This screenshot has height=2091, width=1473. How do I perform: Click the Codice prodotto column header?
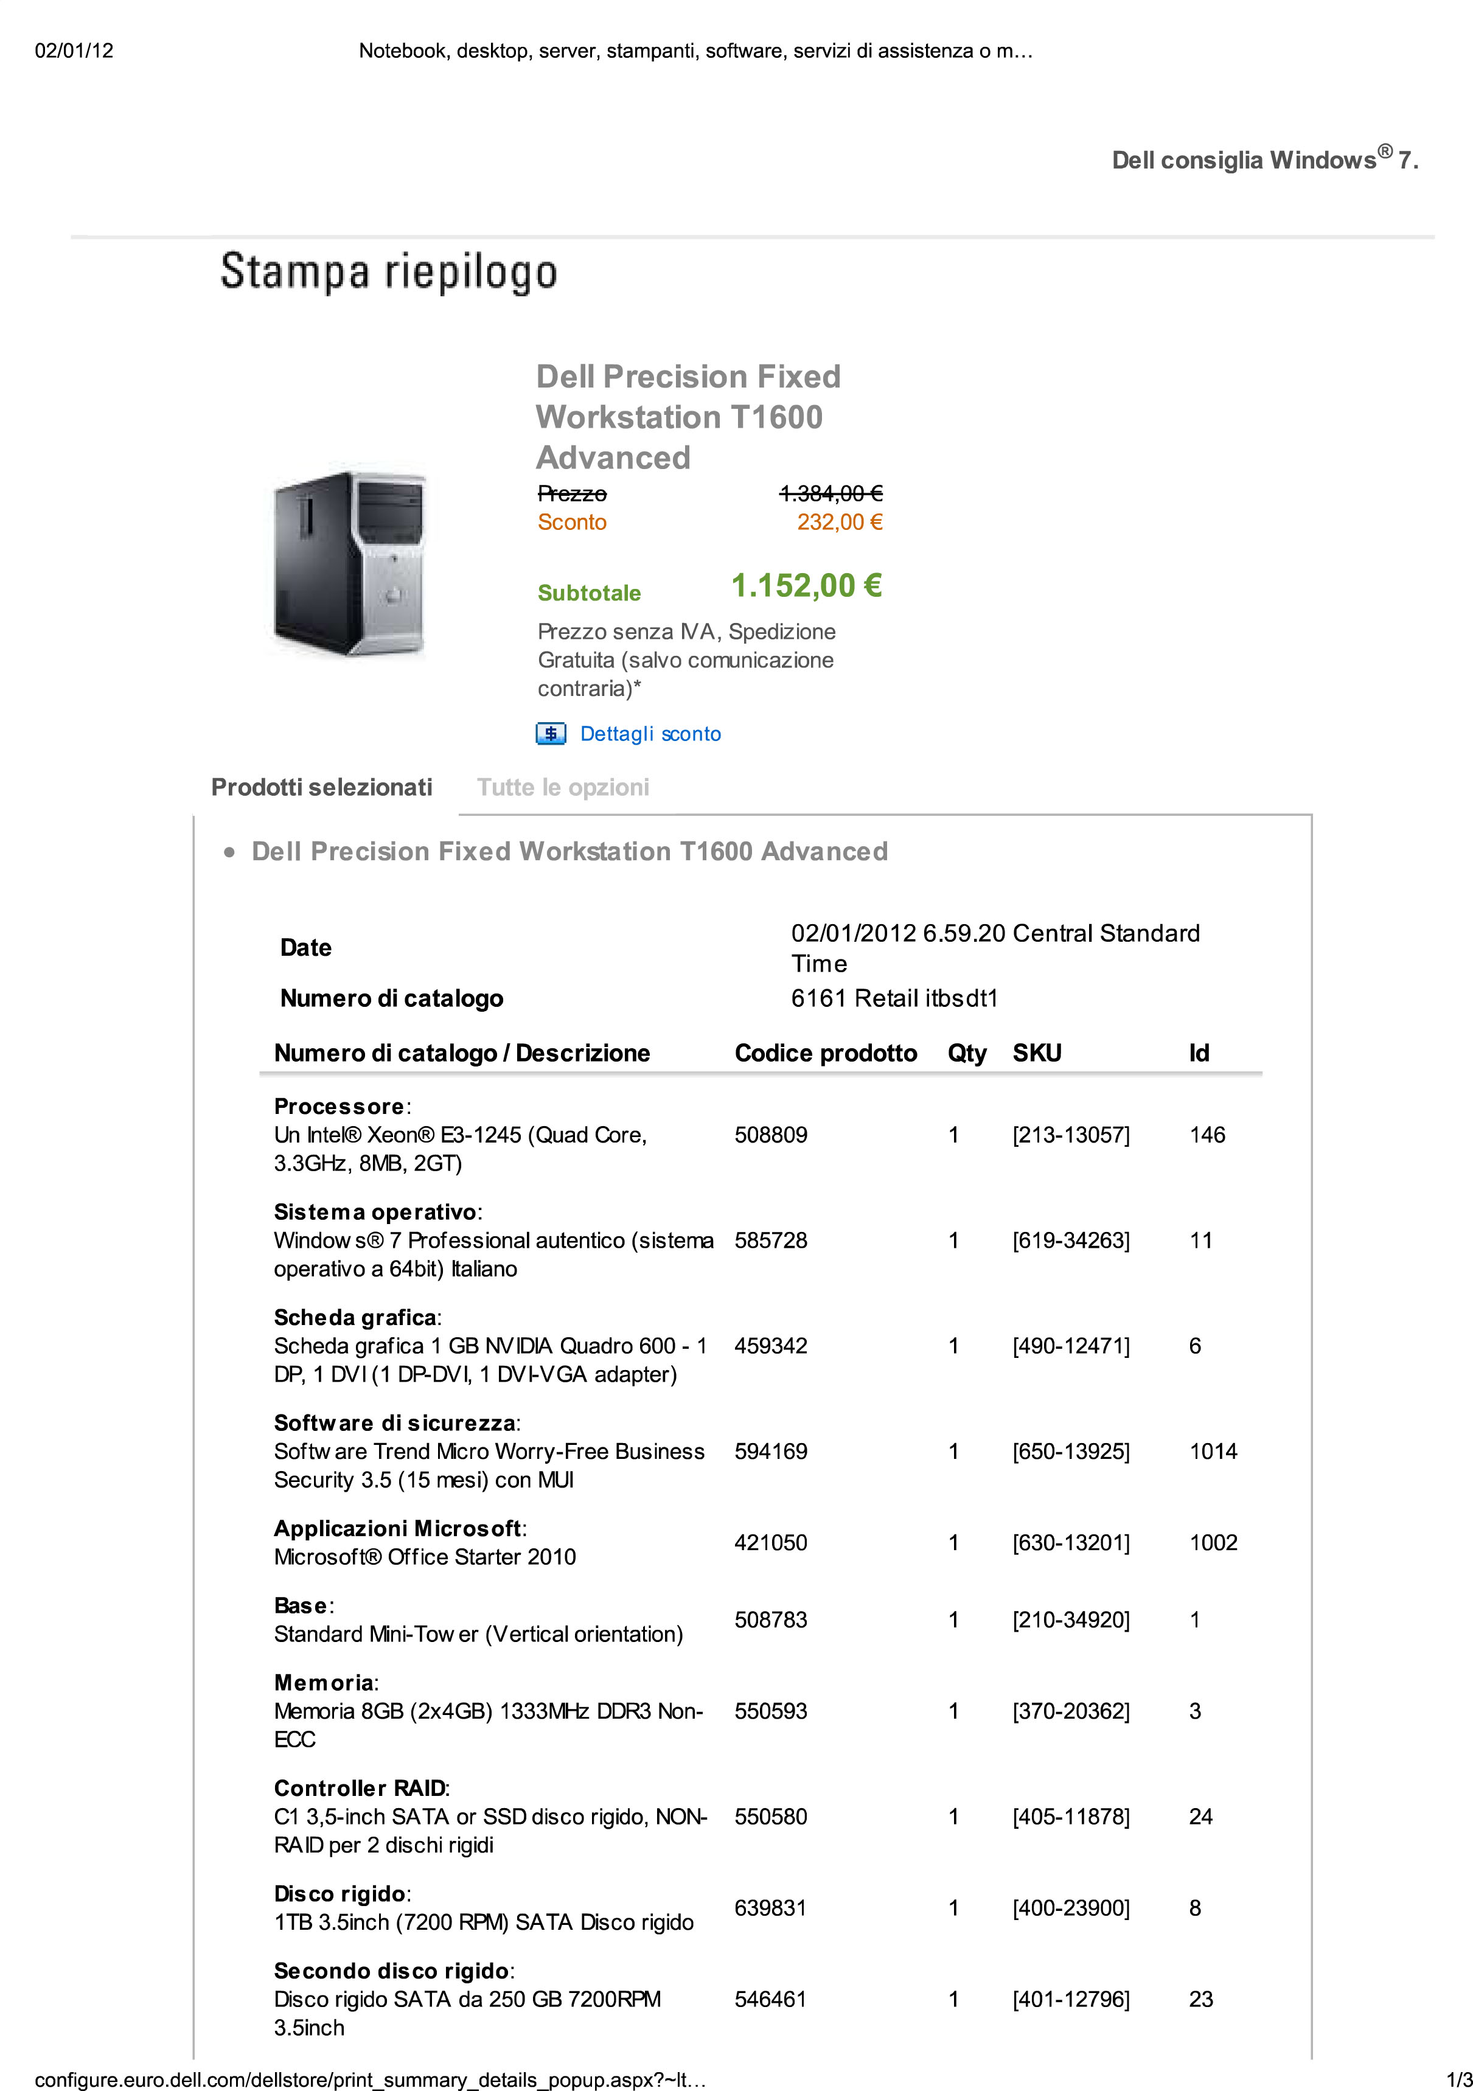825,1052
